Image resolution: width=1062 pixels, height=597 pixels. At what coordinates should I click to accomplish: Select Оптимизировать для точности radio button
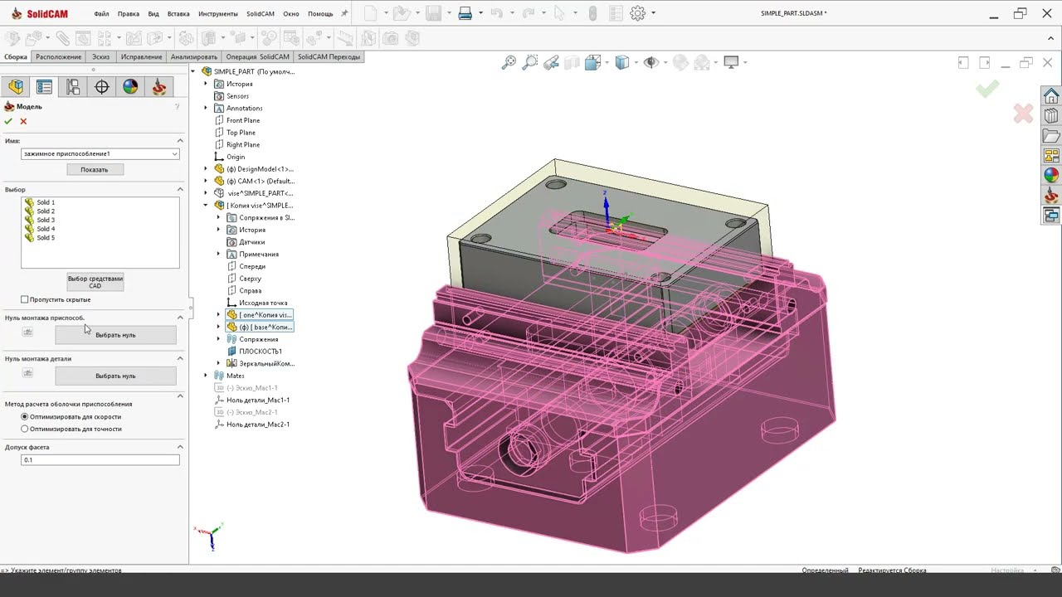[x=25, y=429]
